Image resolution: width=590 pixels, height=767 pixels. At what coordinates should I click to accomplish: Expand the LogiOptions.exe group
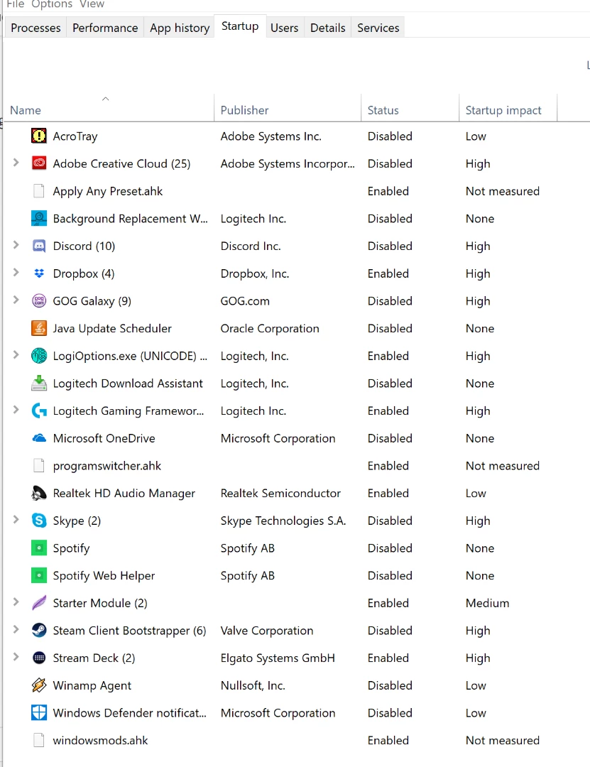pyautogui.click(x=16, y=354)
